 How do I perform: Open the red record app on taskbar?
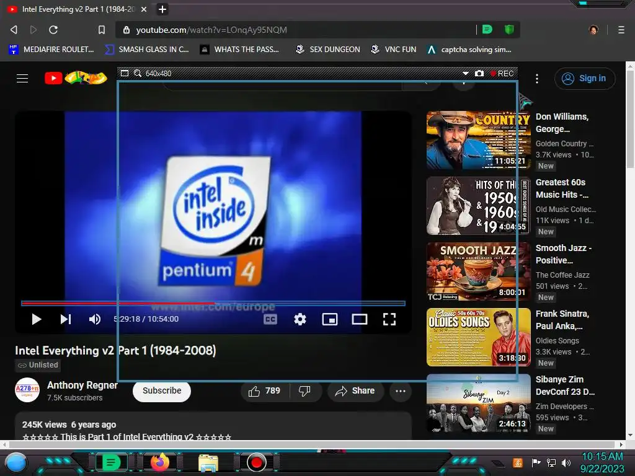(256, 462)
